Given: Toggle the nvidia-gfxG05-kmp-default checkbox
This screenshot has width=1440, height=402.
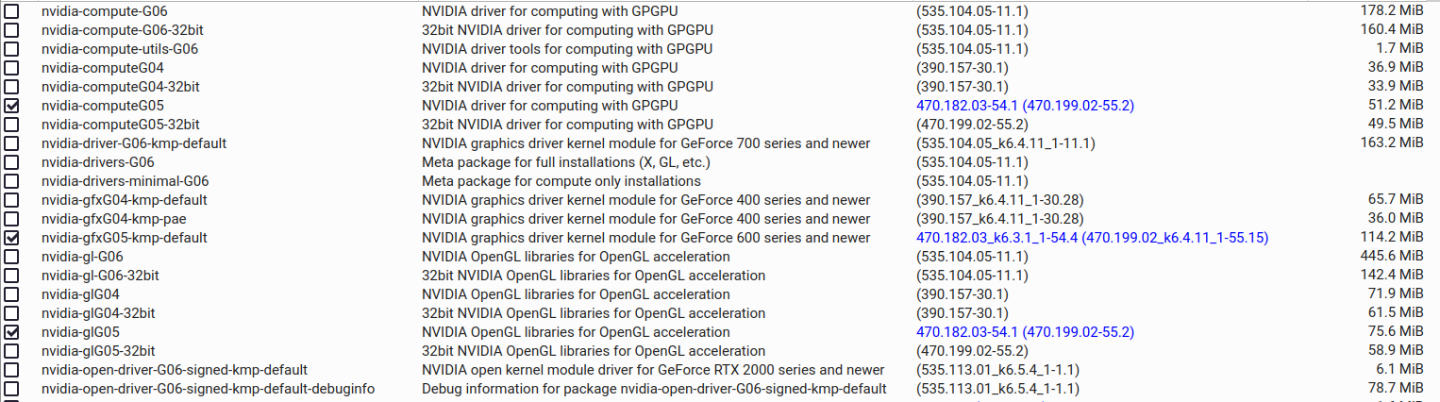Looking at the screenshot, I should tap(11, 238).
